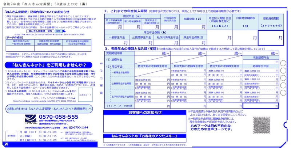
Task: Click the 【データ作成日】 label
Action: [x=15, y=38]
